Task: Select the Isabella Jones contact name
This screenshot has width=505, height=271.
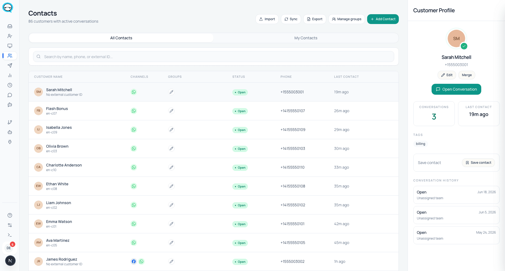Action: point(59,127)
